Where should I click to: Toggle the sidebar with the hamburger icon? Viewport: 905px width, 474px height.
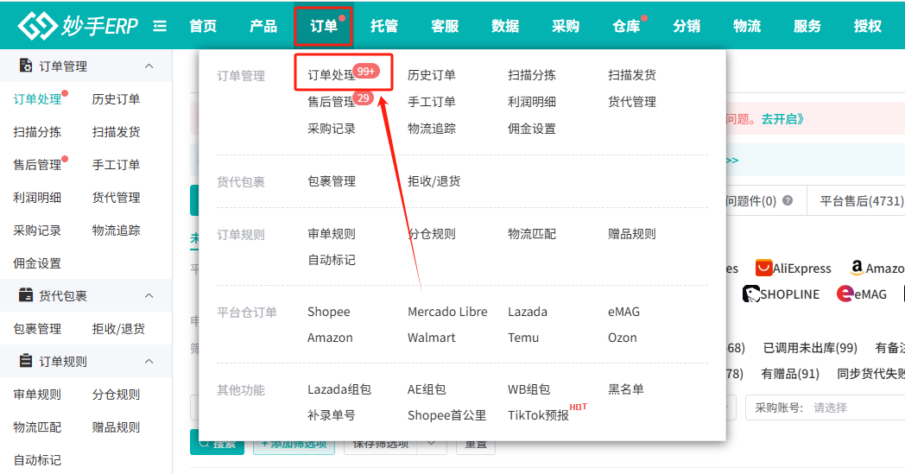[x=160, y=26]
